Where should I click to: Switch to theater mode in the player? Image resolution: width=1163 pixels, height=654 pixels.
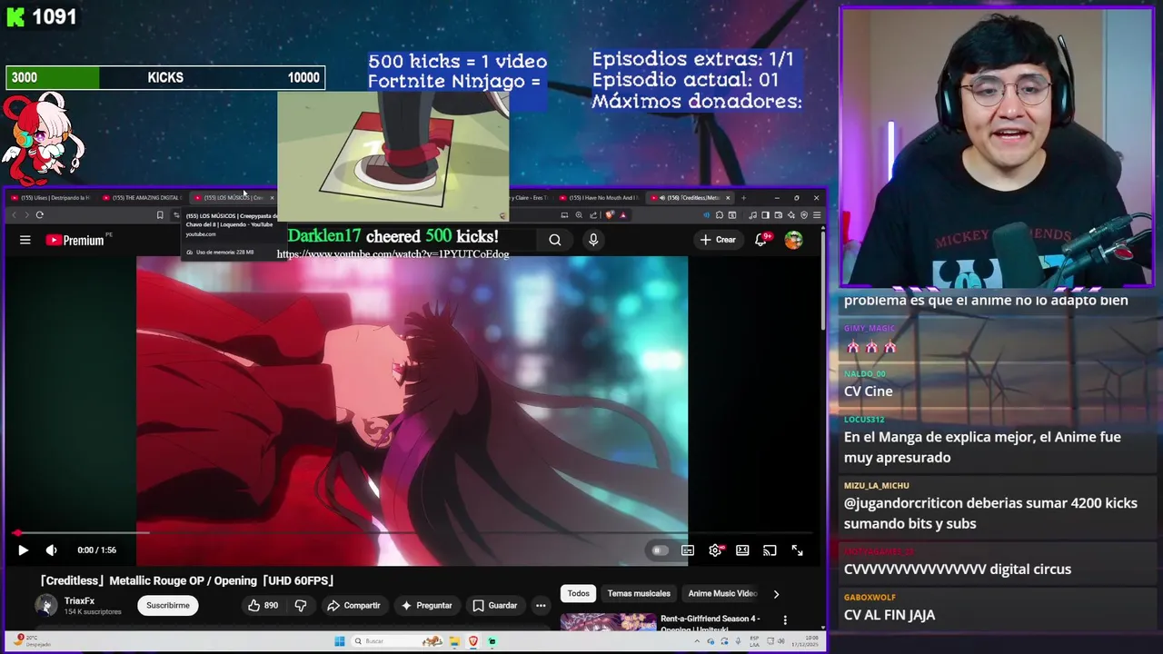pos(742,550)
